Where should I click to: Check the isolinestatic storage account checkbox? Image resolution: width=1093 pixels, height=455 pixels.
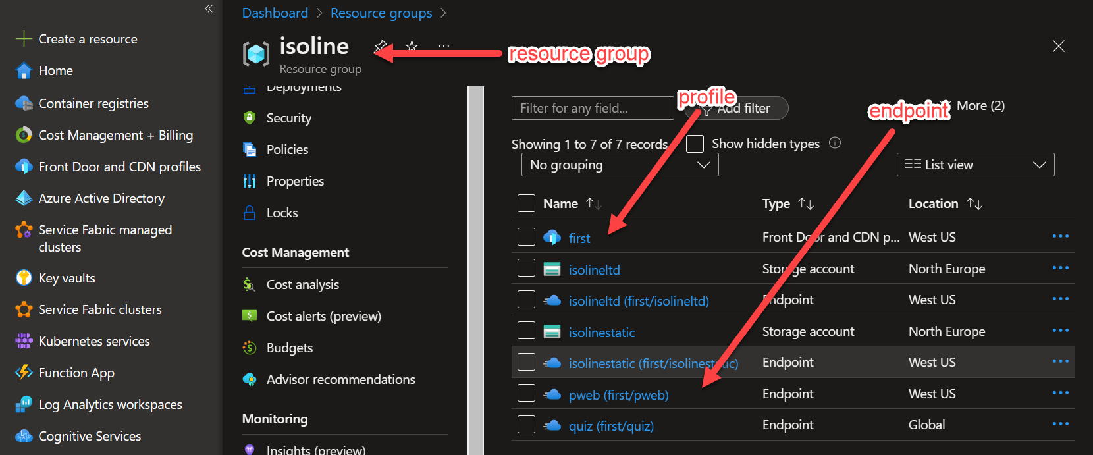[526, 331]
